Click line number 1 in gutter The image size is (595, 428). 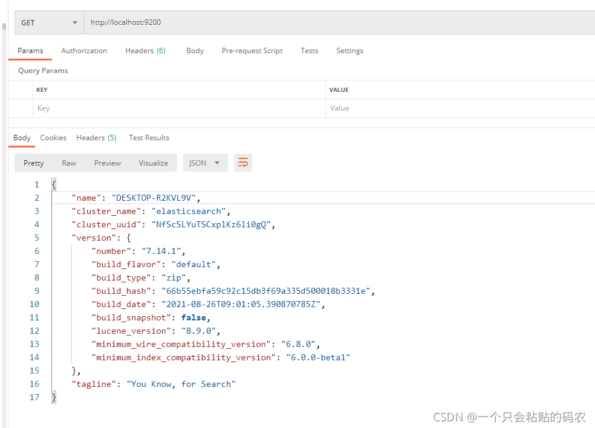(x=37, y=185)
